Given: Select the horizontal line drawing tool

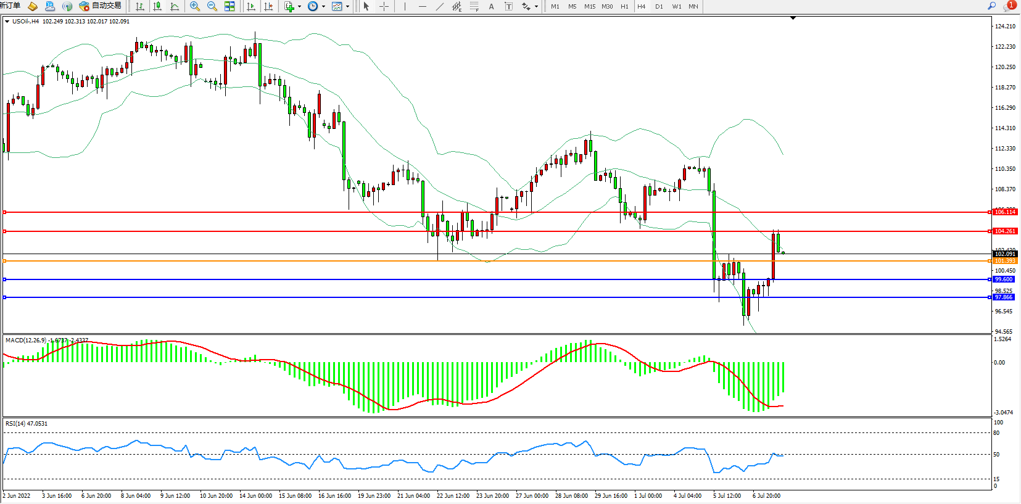Looking at the screenshot, I should [422, 6].
